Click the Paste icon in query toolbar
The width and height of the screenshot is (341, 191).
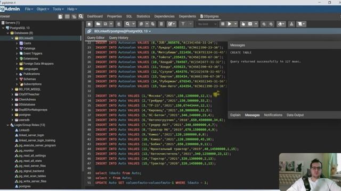[153, 24]
